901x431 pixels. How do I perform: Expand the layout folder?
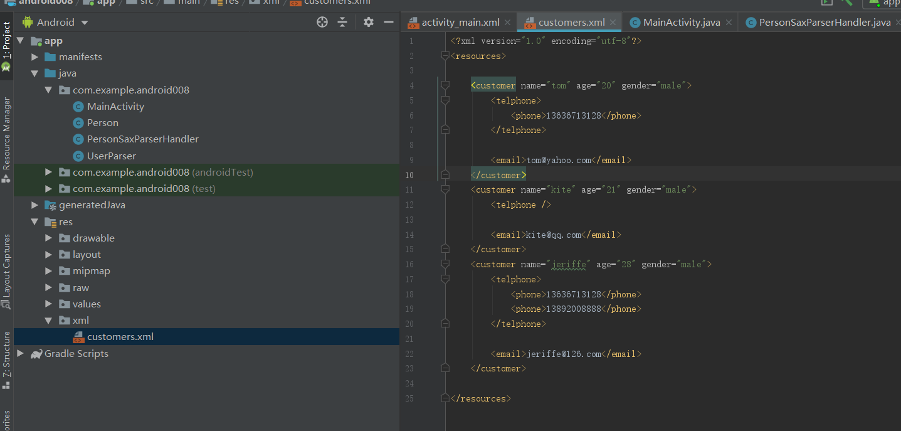click(49, 255)
